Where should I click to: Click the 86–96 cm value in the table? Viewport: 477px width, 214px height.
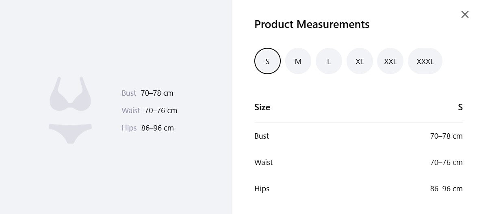pos(446,189)
